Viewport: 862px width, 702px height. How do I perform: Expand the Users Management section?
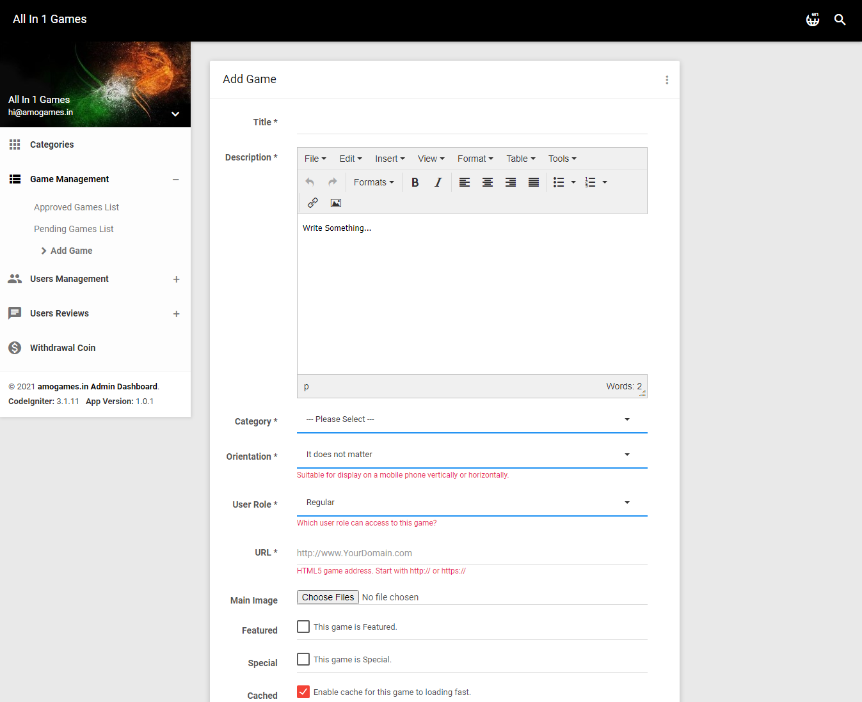[176, 279]
